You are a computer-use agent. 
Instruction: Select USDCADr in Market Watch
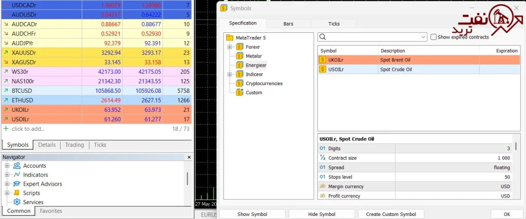[97, 5]
